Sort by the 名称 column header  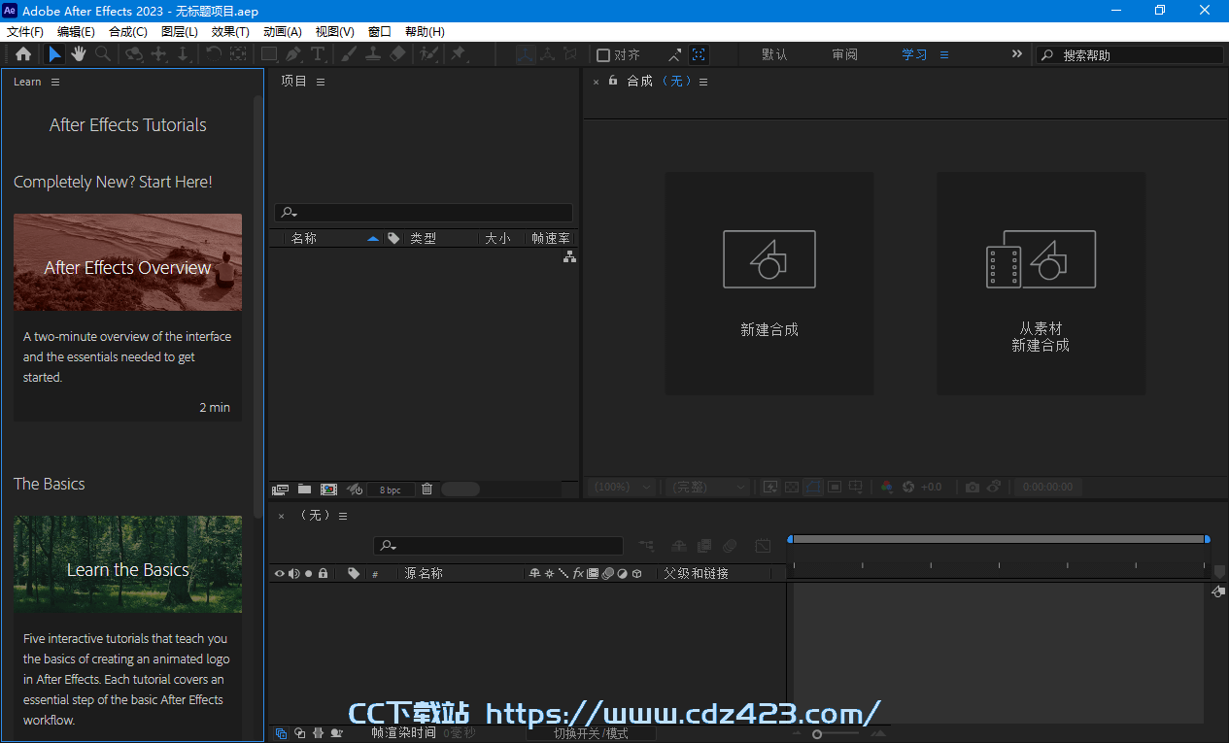pos(304,238)
